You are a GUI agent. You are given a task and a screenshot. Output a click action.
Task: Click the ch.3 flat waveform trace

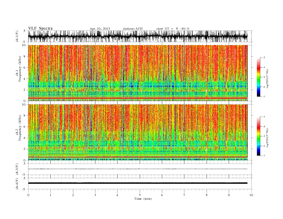(x=138, y=169)
